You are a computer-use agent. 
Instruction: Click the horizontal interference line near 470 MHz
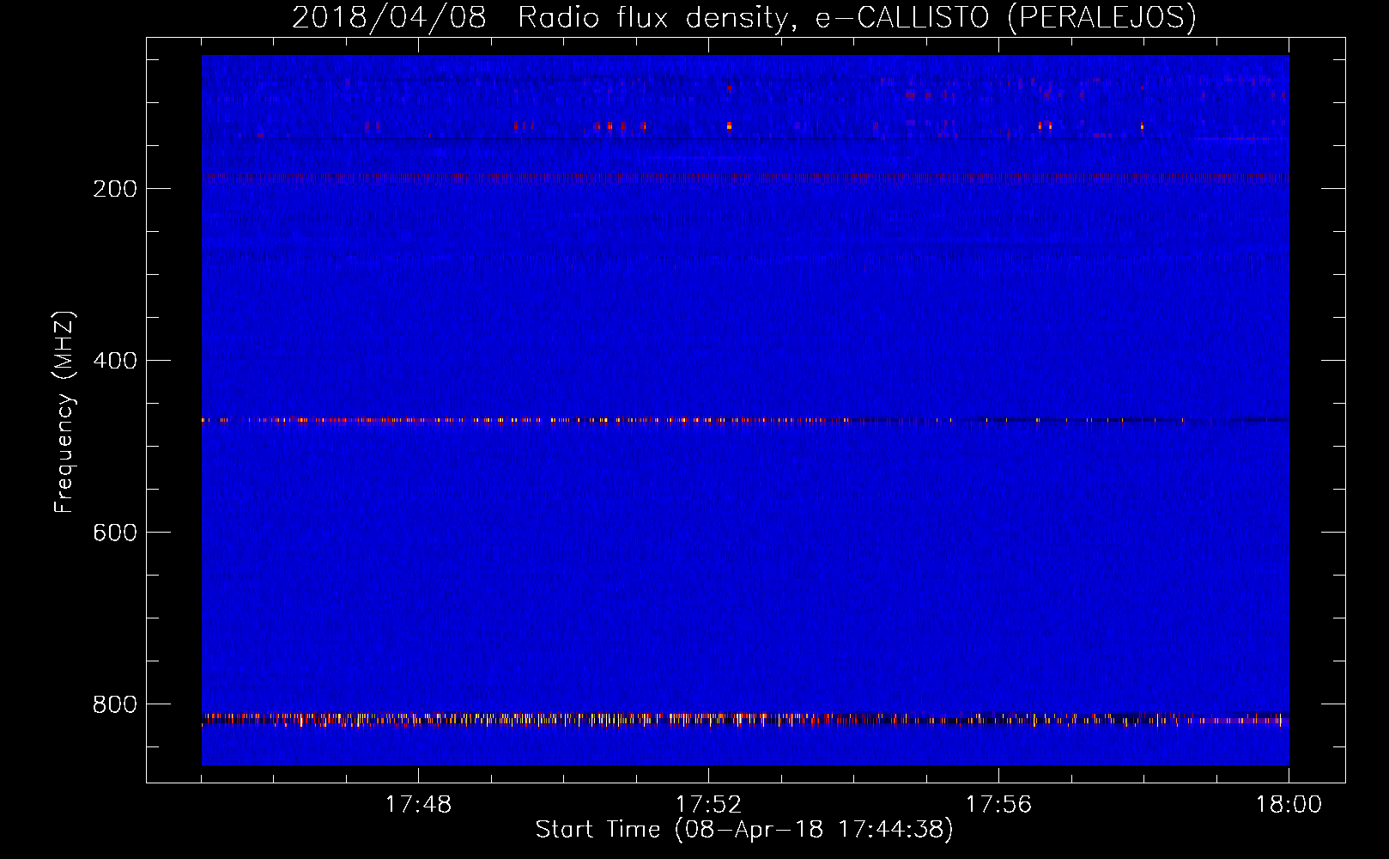[745, 420]
